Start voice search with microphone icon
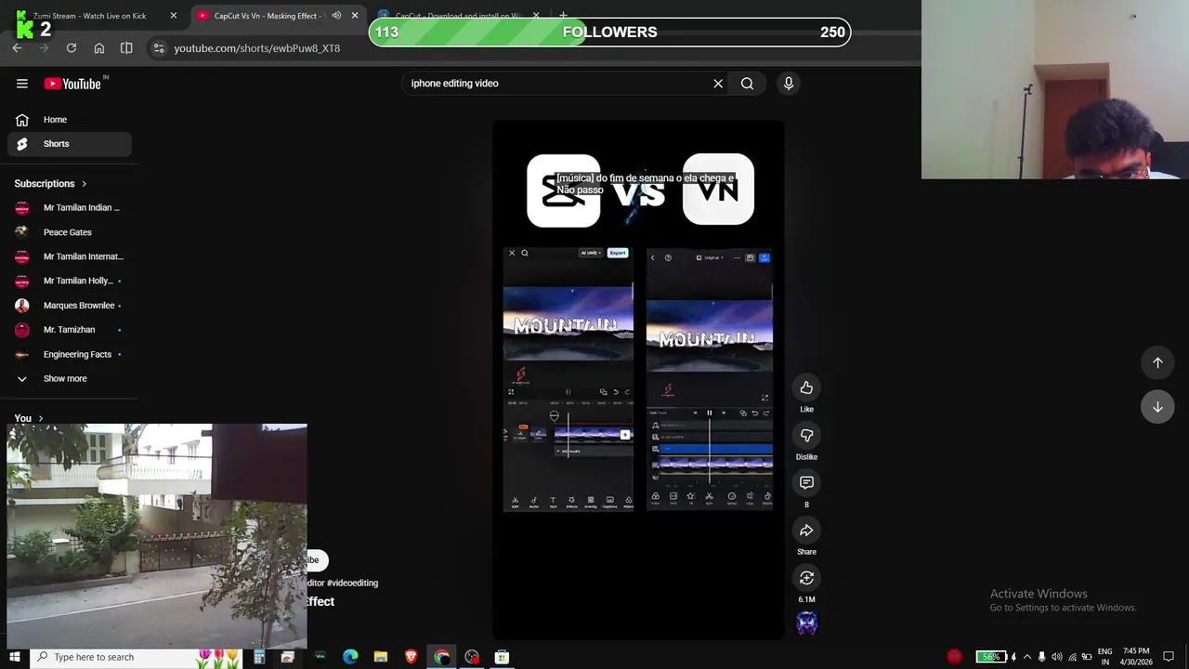 (x=789, y=84)
